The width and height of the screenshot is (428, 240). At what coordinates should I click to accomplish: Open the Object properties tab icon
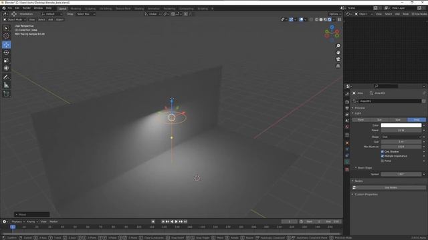point(347,143)
